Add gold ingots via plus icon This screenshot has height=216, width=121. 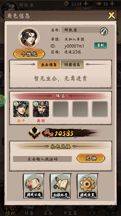pos(112,4)
